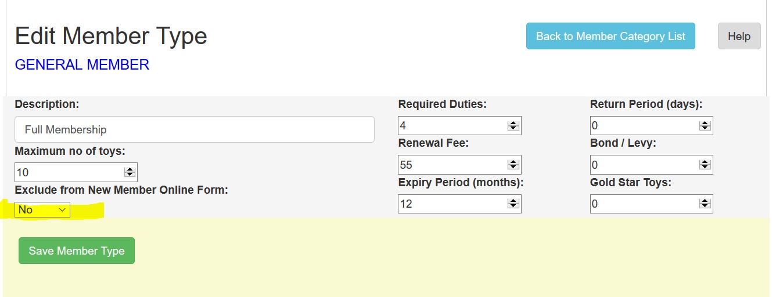Viewport: 776px width, 297px height.
Task: Increase the Maximum no of toys value
Action: point(130,170)
